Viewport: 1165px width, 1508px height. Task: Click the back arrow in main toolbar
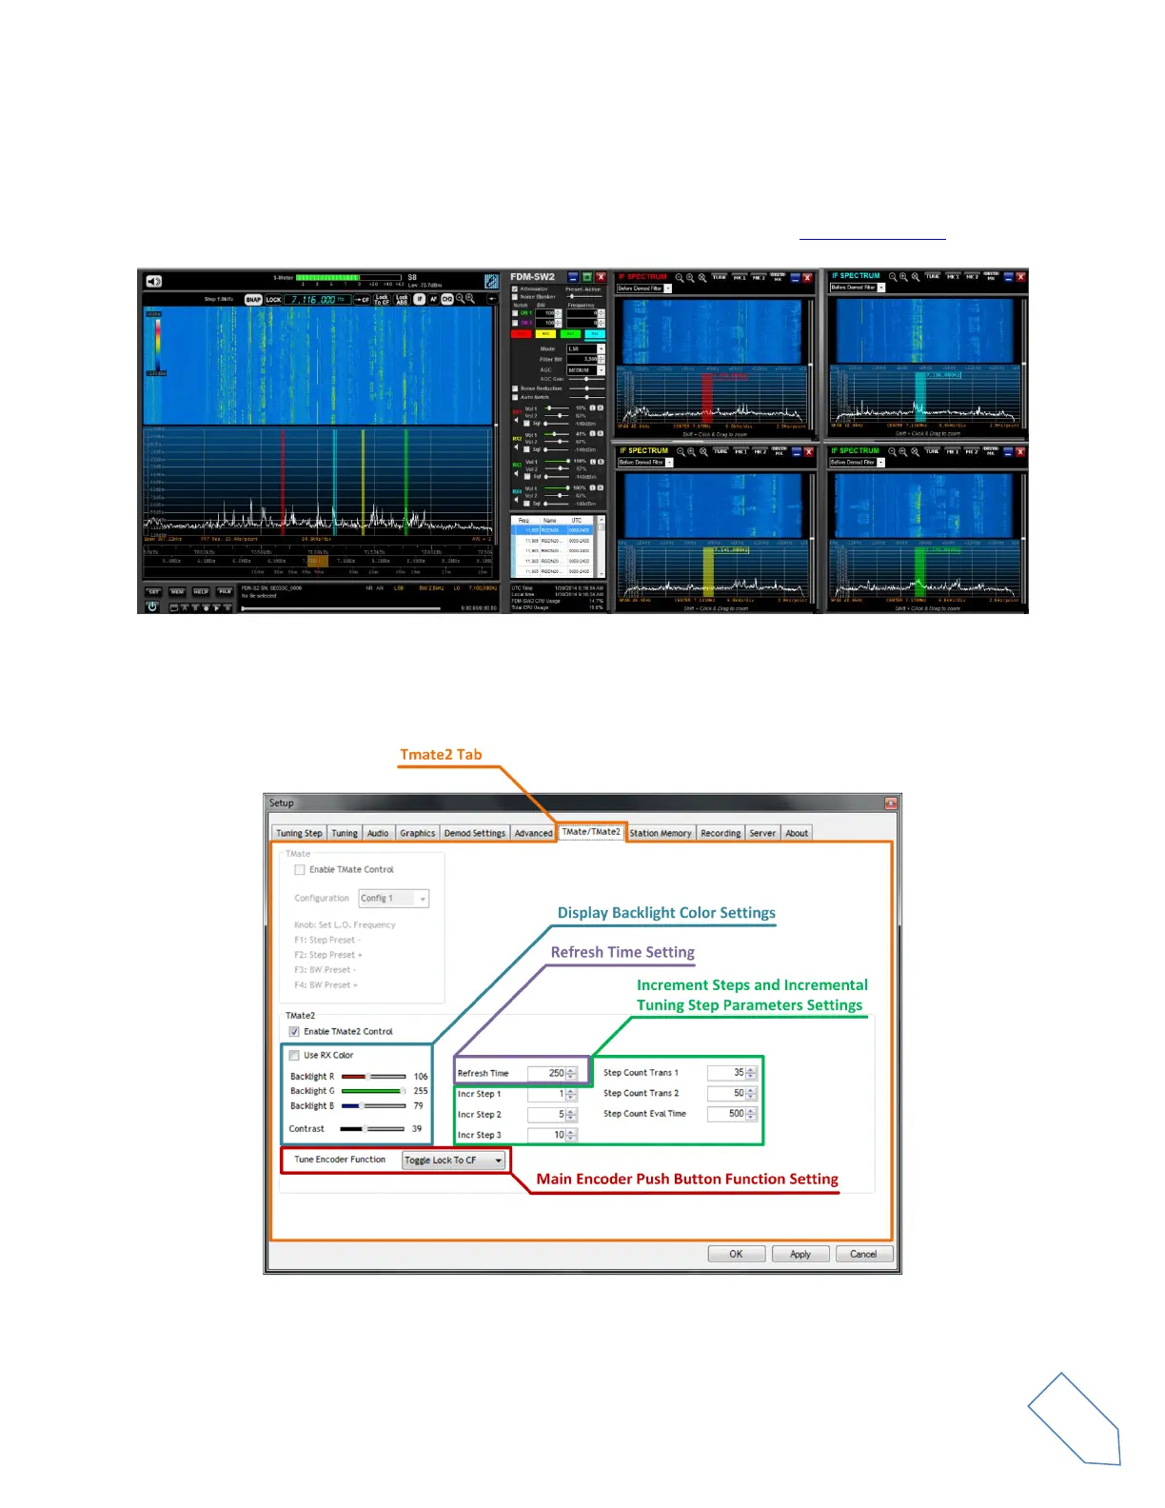[492, 299]
